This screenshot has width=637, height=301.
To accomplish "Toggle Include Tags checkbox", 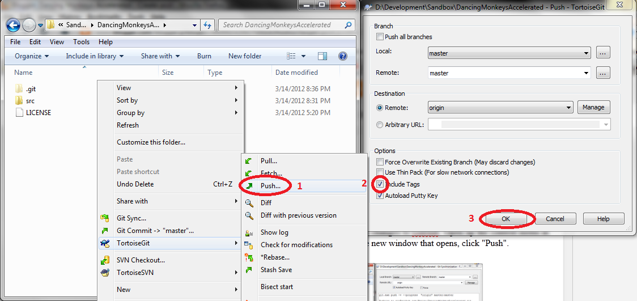I will tap(380, 184).
